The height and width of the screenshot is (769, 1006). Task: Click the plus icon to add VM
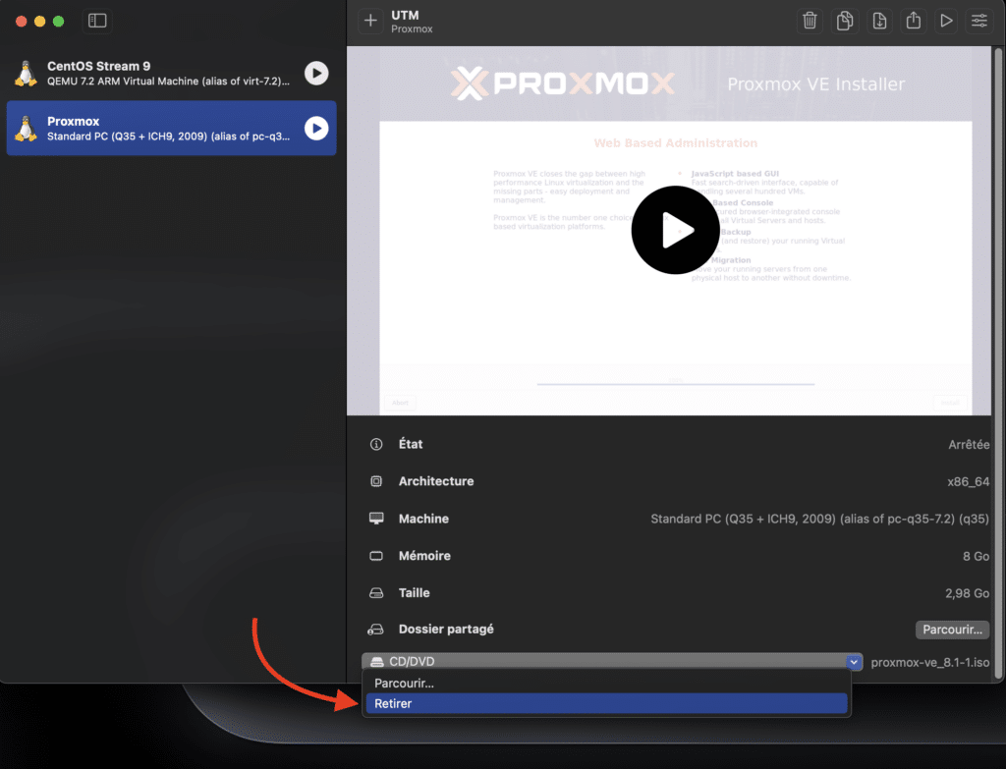370,21
